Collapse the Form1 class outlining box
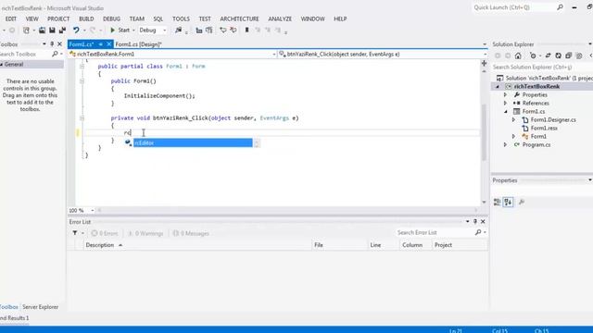The width and height of the screenshot is (593, 333). click(x=82, y=66)
